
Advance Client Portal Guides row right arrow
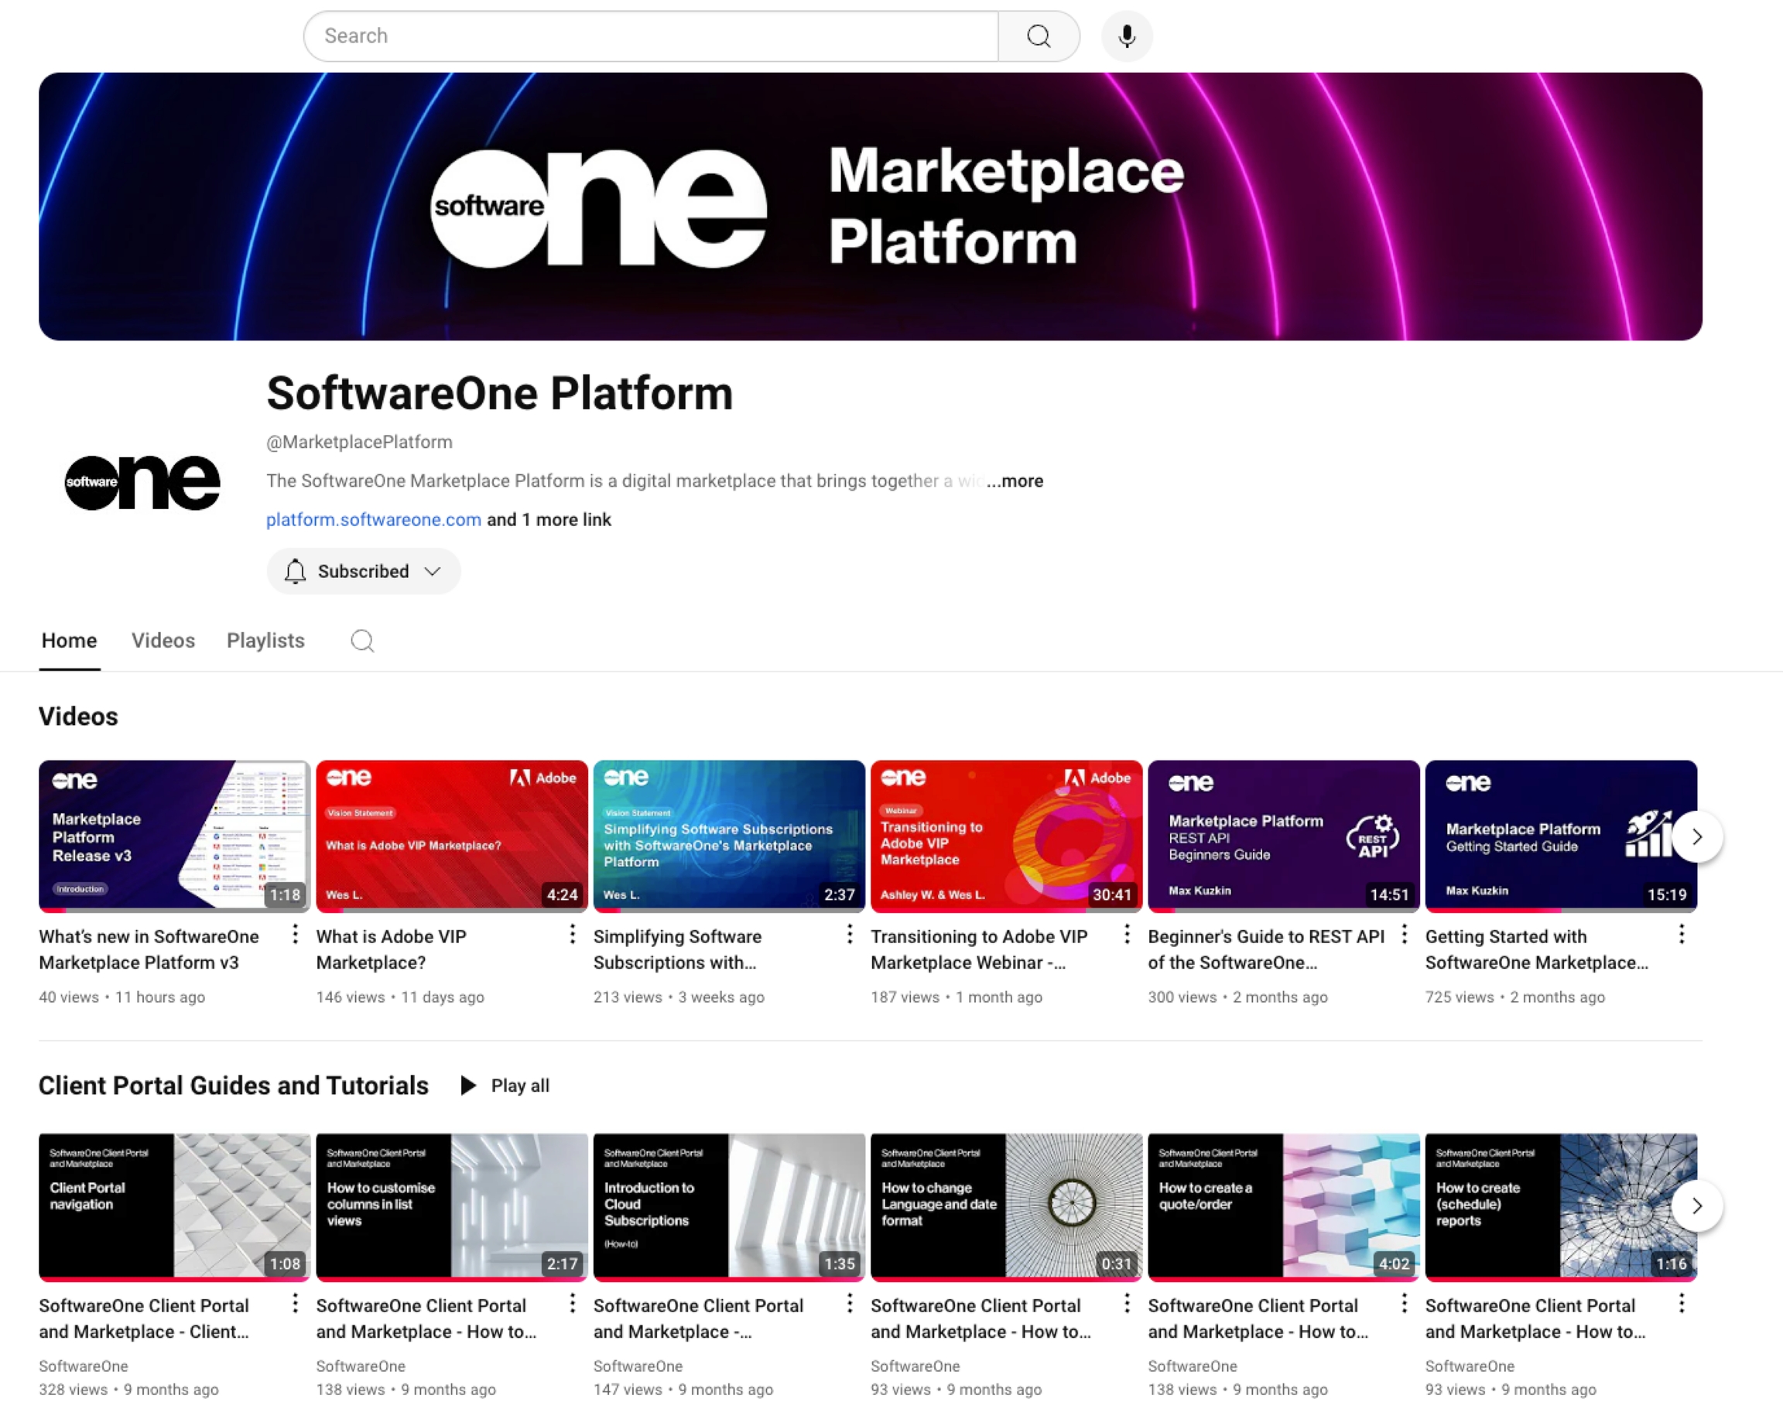(1696, 1206)
